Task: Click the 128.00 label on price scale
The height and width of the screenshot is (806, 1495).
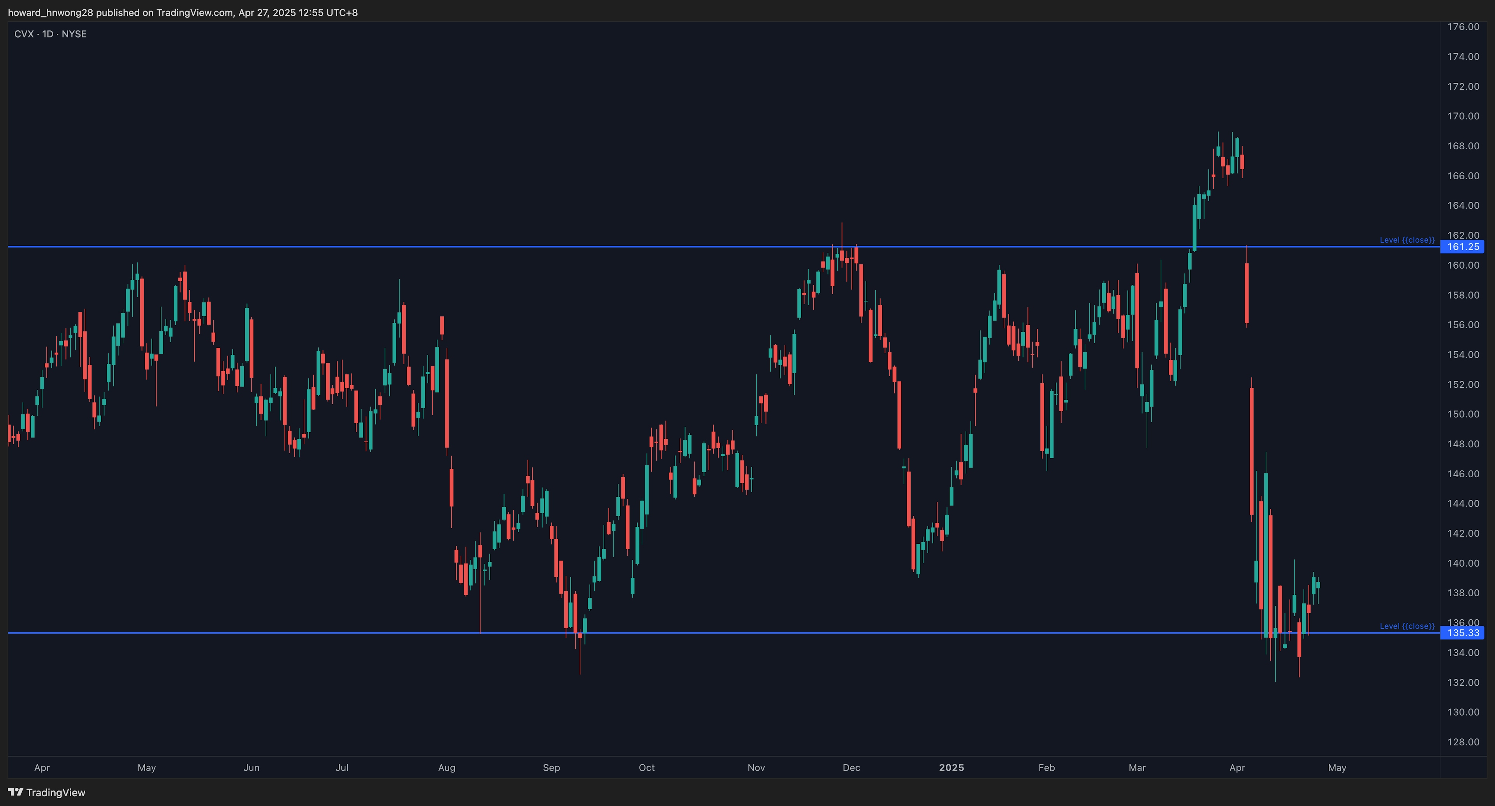Action: point(1463,742)
